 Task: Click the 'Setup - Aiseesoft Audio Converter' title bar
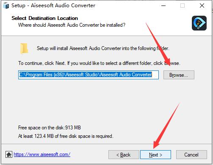pos(53,6)
